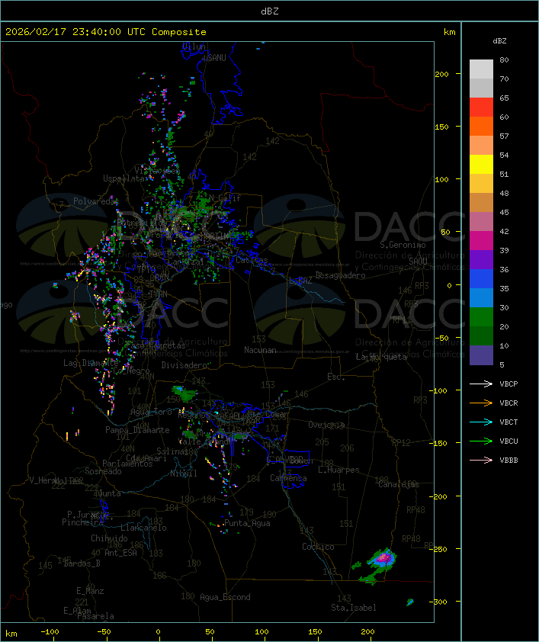Click the Llancanelo place label
This screenshot has height=642, width=539.
coord(143,528)
